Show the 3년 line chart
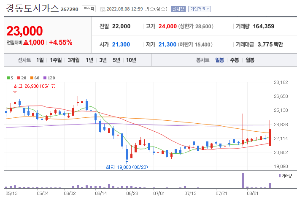This screenshot has width=297, height=198. (x=103, y=60)
